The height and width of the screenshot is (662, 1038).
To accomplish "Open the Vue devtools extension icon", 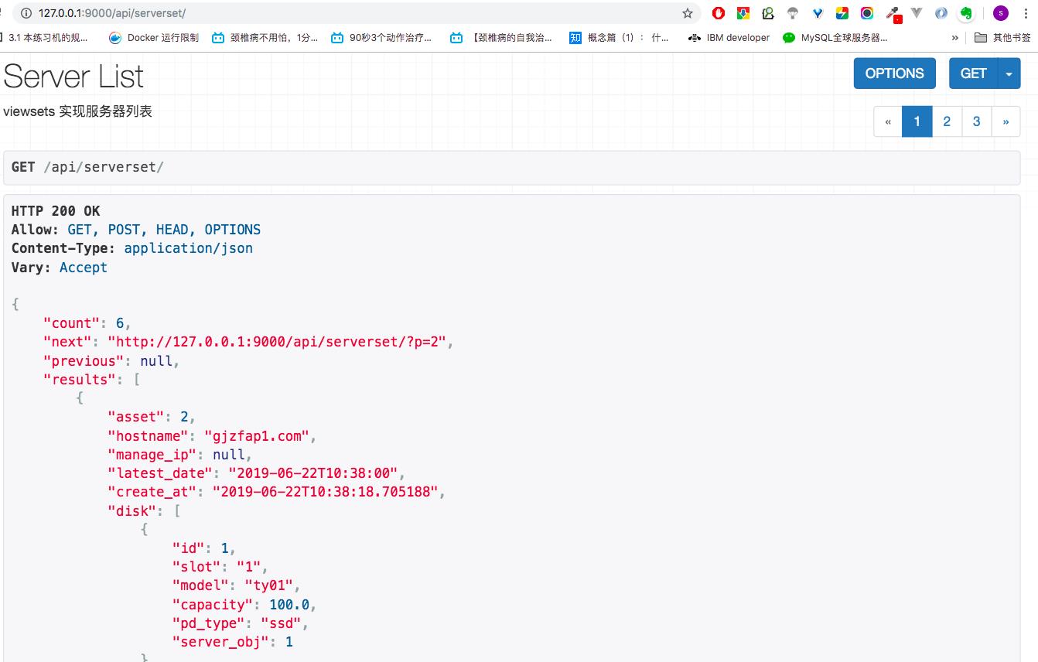I will [x=917, y=13].
